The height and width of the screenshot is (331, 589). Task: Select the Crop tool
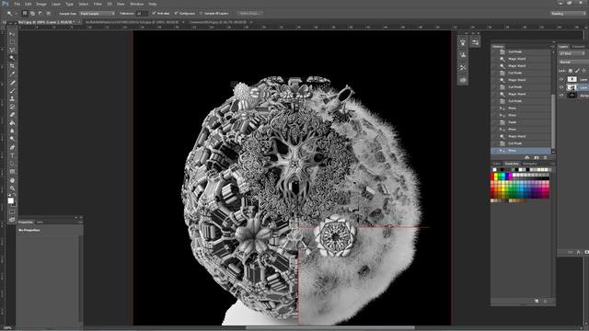(x=12, y=66)
